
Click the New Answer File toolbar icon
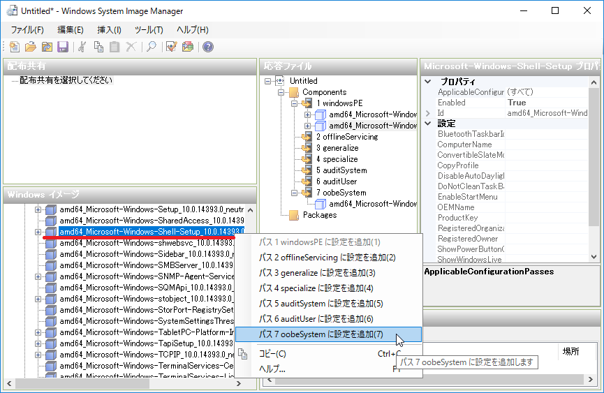(15, 47)
